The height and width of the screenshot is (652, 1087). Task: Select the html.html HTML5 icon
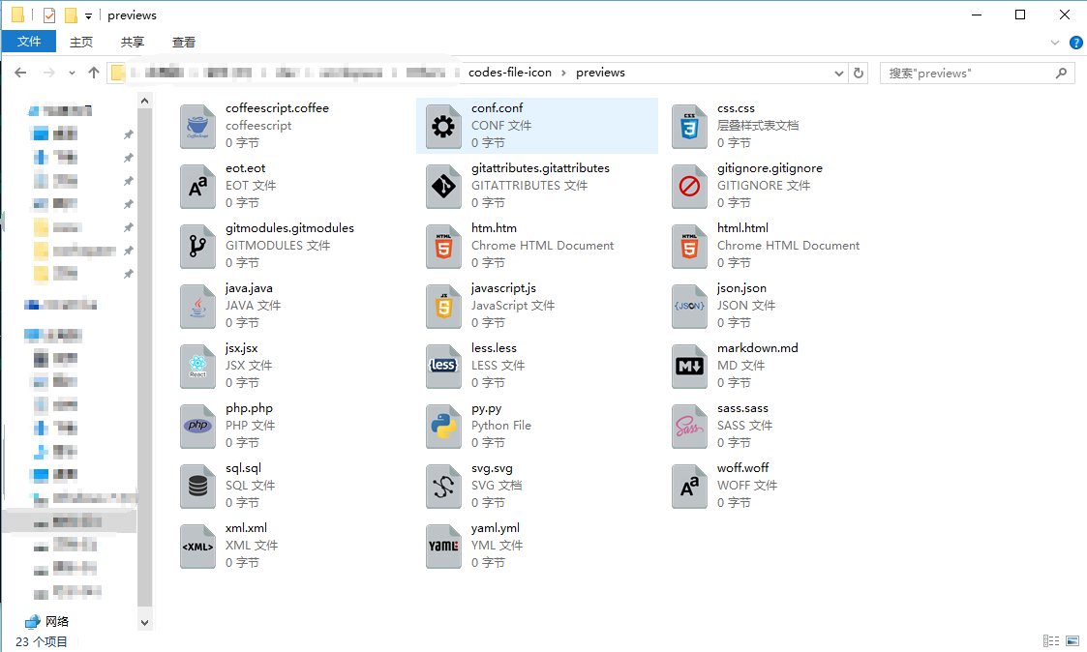click(x=689, y=246)
